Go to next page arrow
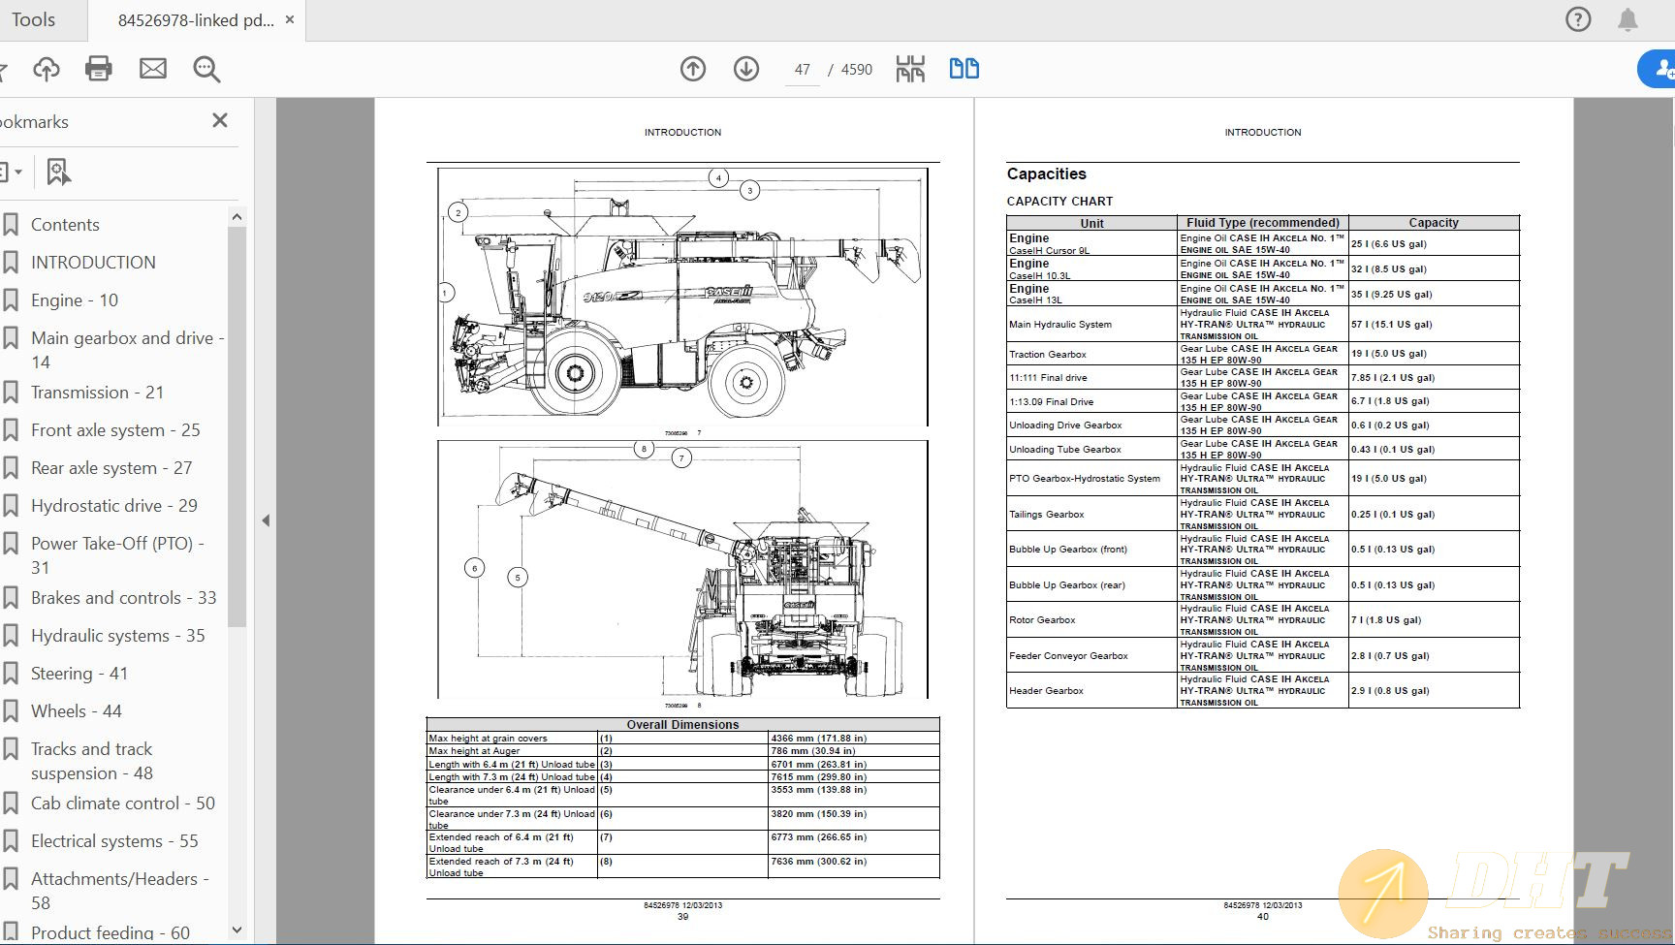This screenshot has width=1675, height=945. pyautogui.click(x=746, y=69)
